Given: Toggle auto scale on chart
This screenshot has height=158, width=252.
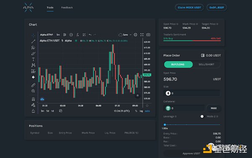Looking at the screenshot, I should point(147,111).
